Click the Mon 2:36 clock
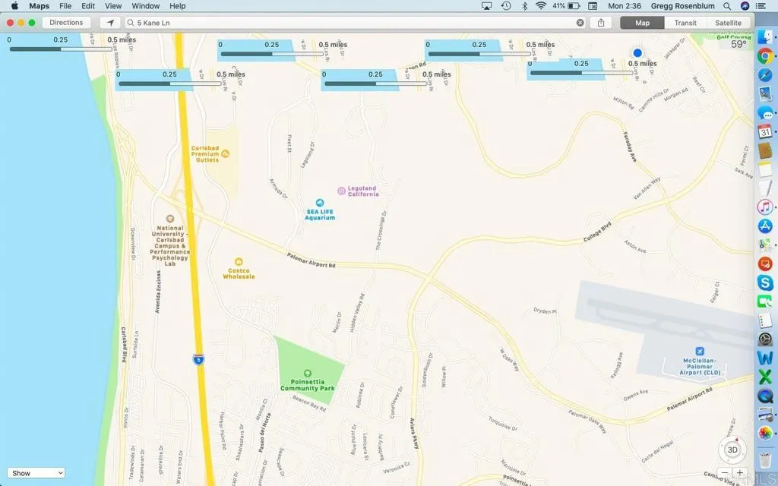This screenshot has height=486, width=778. [625, 6]
